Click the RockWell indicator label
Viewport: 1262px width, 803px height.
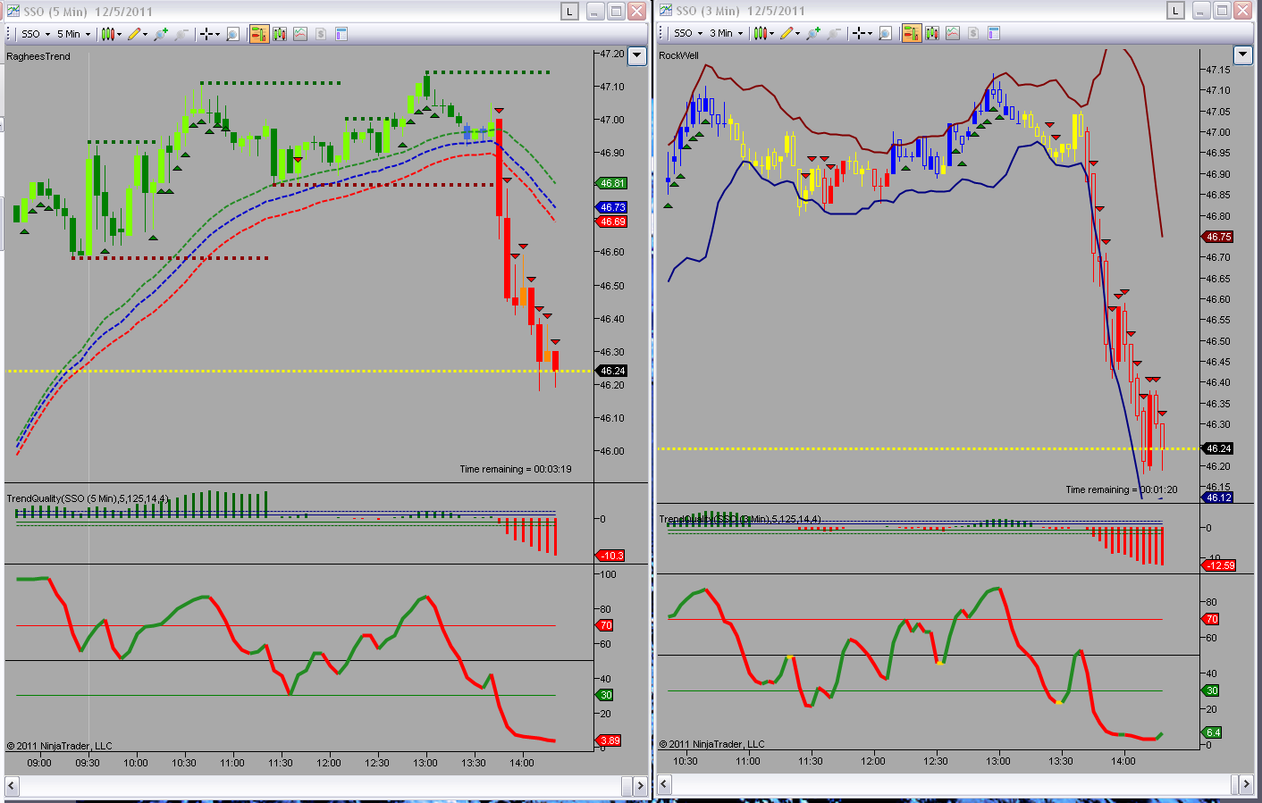click(679, 55)
